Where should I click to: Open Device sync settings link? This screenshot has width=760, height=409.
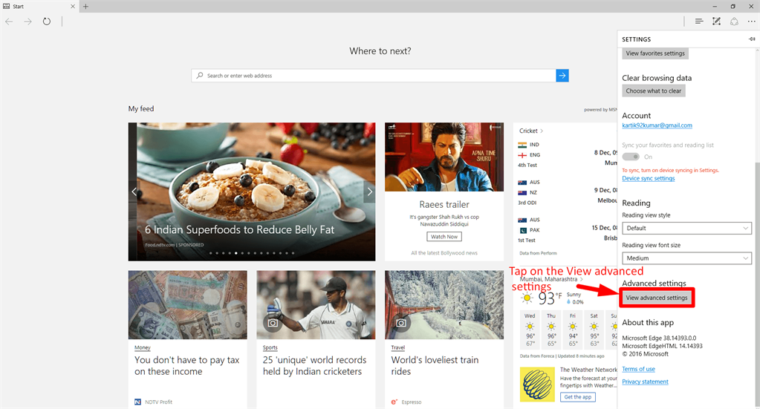tap(648, 178)
